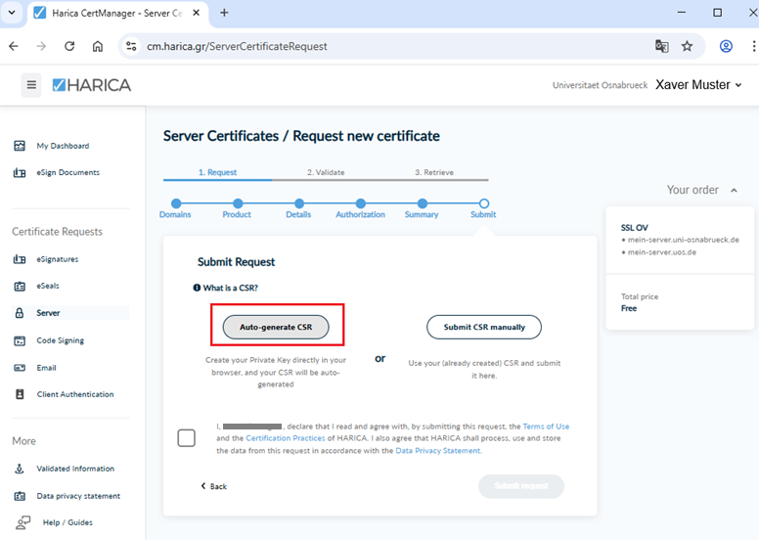Open the browser profile icon
The width and height of the screenshot is (759, 540).
(x=726, y=47)
